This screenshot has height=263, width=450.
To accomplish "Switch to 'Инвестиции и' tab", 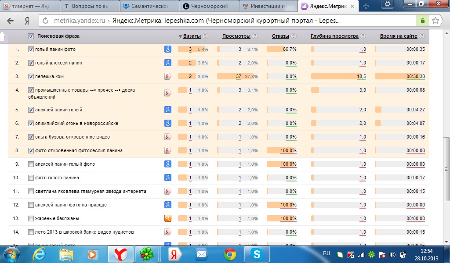I will (x=269, y=6).
